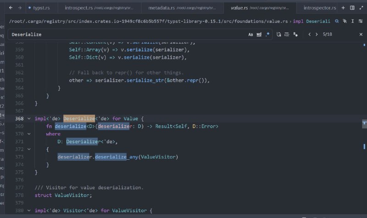Image resolution: width=367 pixels, height=218 pixels.
Task: Click Result<Self, D::Error> return type
Action: point(187,126)
